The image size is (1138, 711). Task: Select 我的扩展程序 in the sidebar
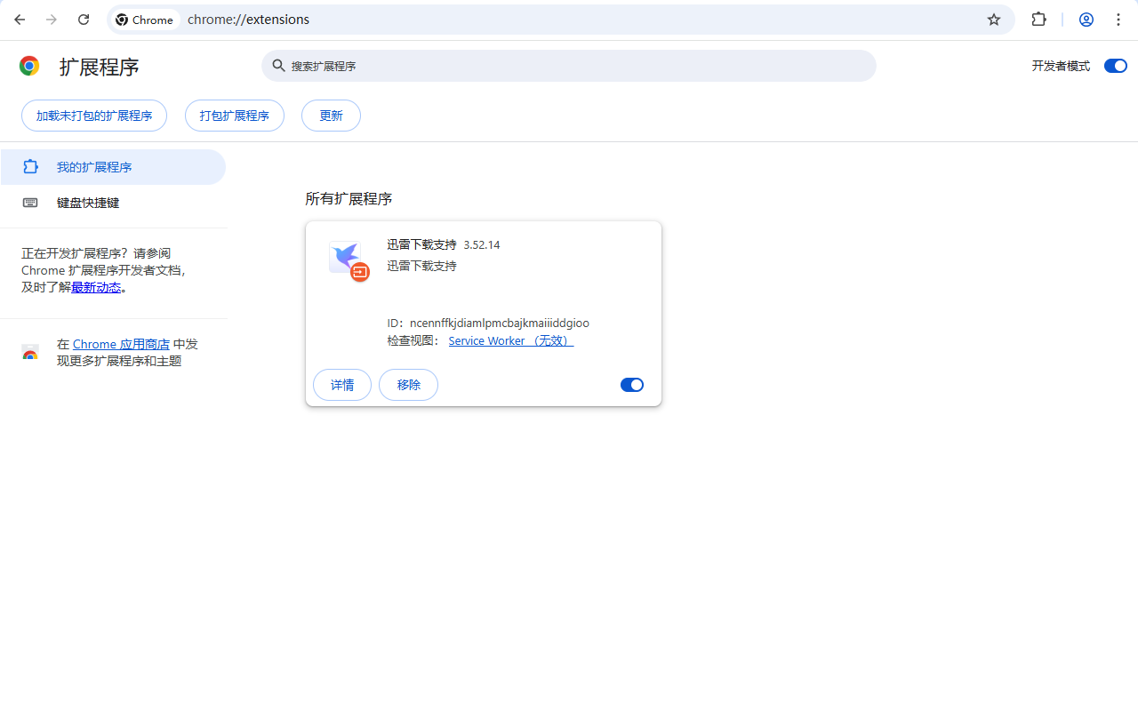click(94, 167)
